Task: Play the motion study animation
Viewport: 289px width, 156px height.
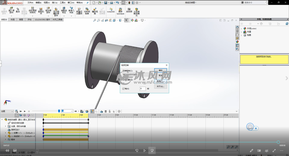Action: click(24, 111)
